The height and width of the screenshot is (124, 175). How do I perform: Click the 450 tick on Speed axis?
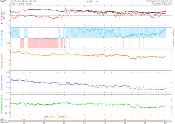(x=8, y=88)
